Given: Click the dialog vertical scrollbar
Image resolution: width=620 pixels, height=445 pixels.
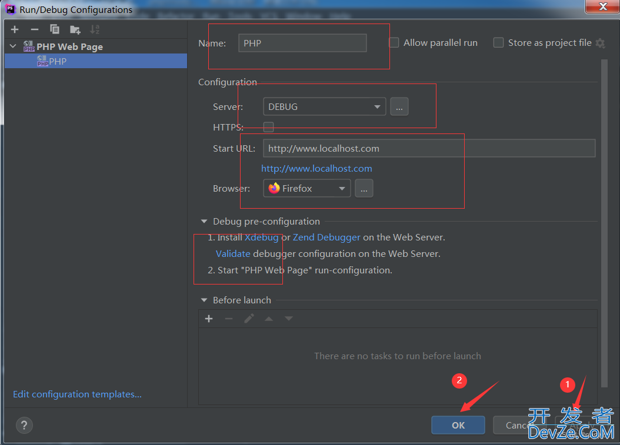Looking at the screenshot, I should [x=604, y=223].
